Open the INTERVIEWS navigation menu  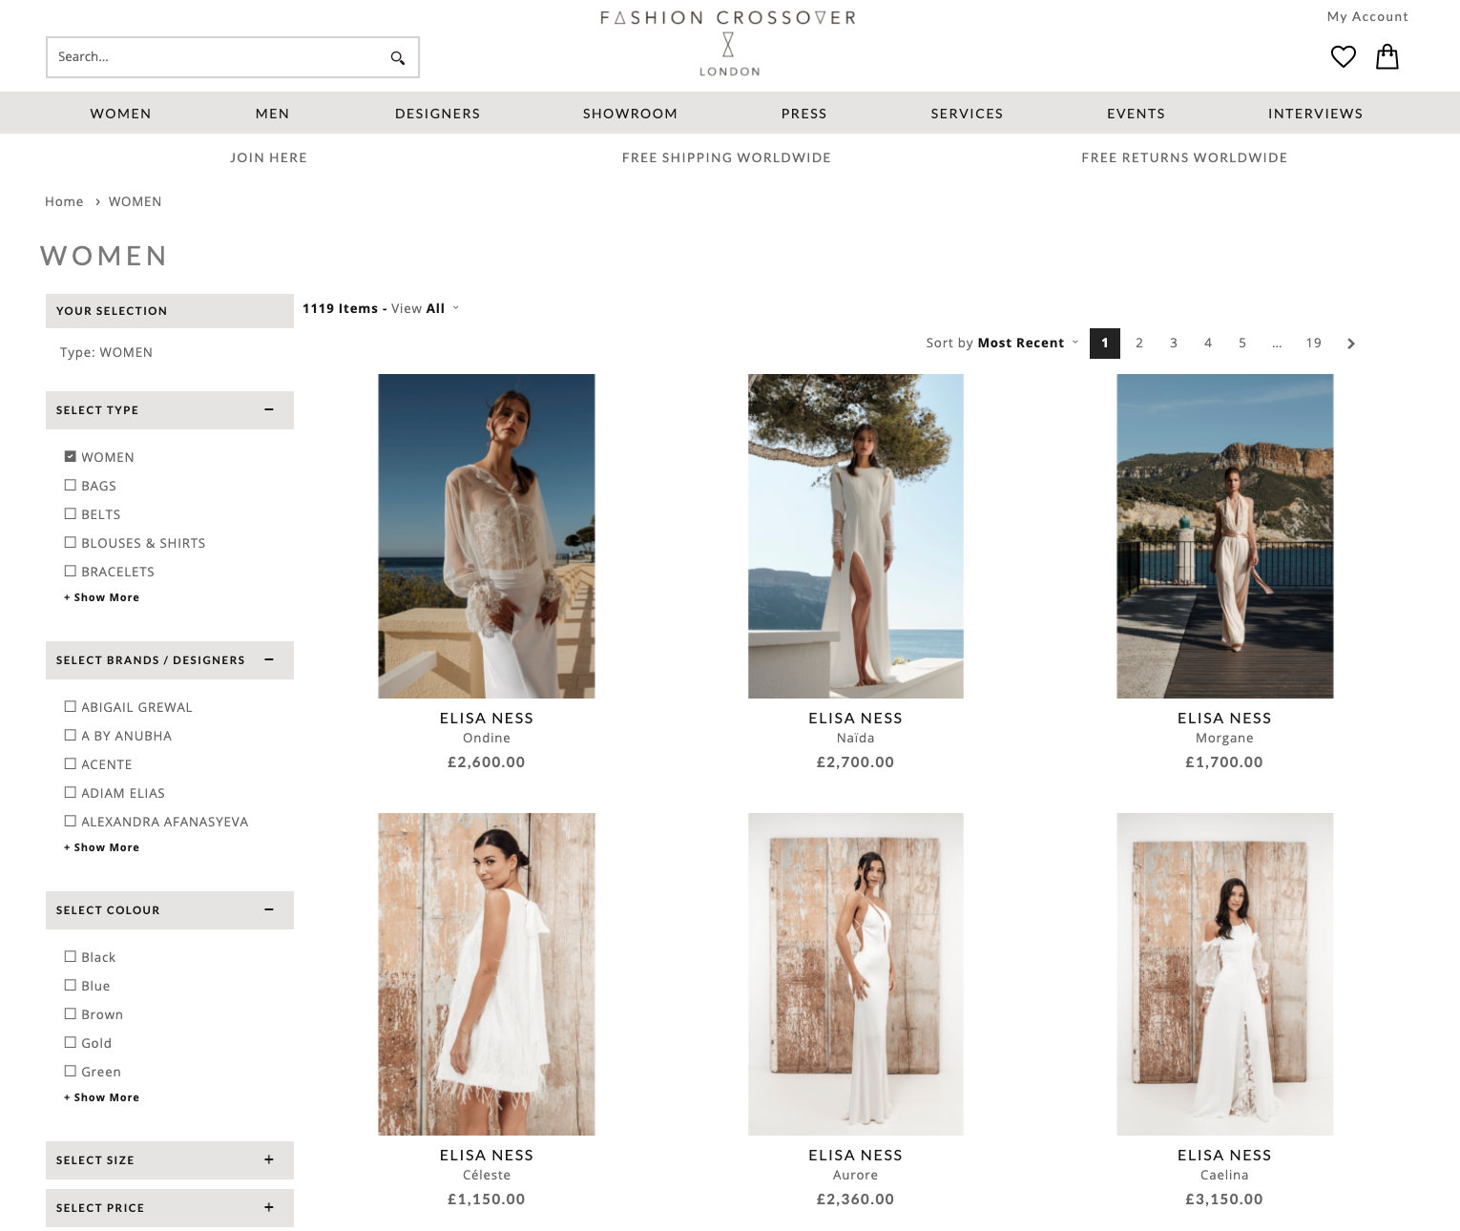(1315, 114)
